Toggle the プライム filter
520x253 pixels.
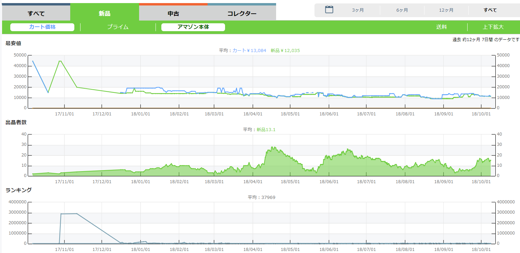pyautogui.click(x=117, y=27)
